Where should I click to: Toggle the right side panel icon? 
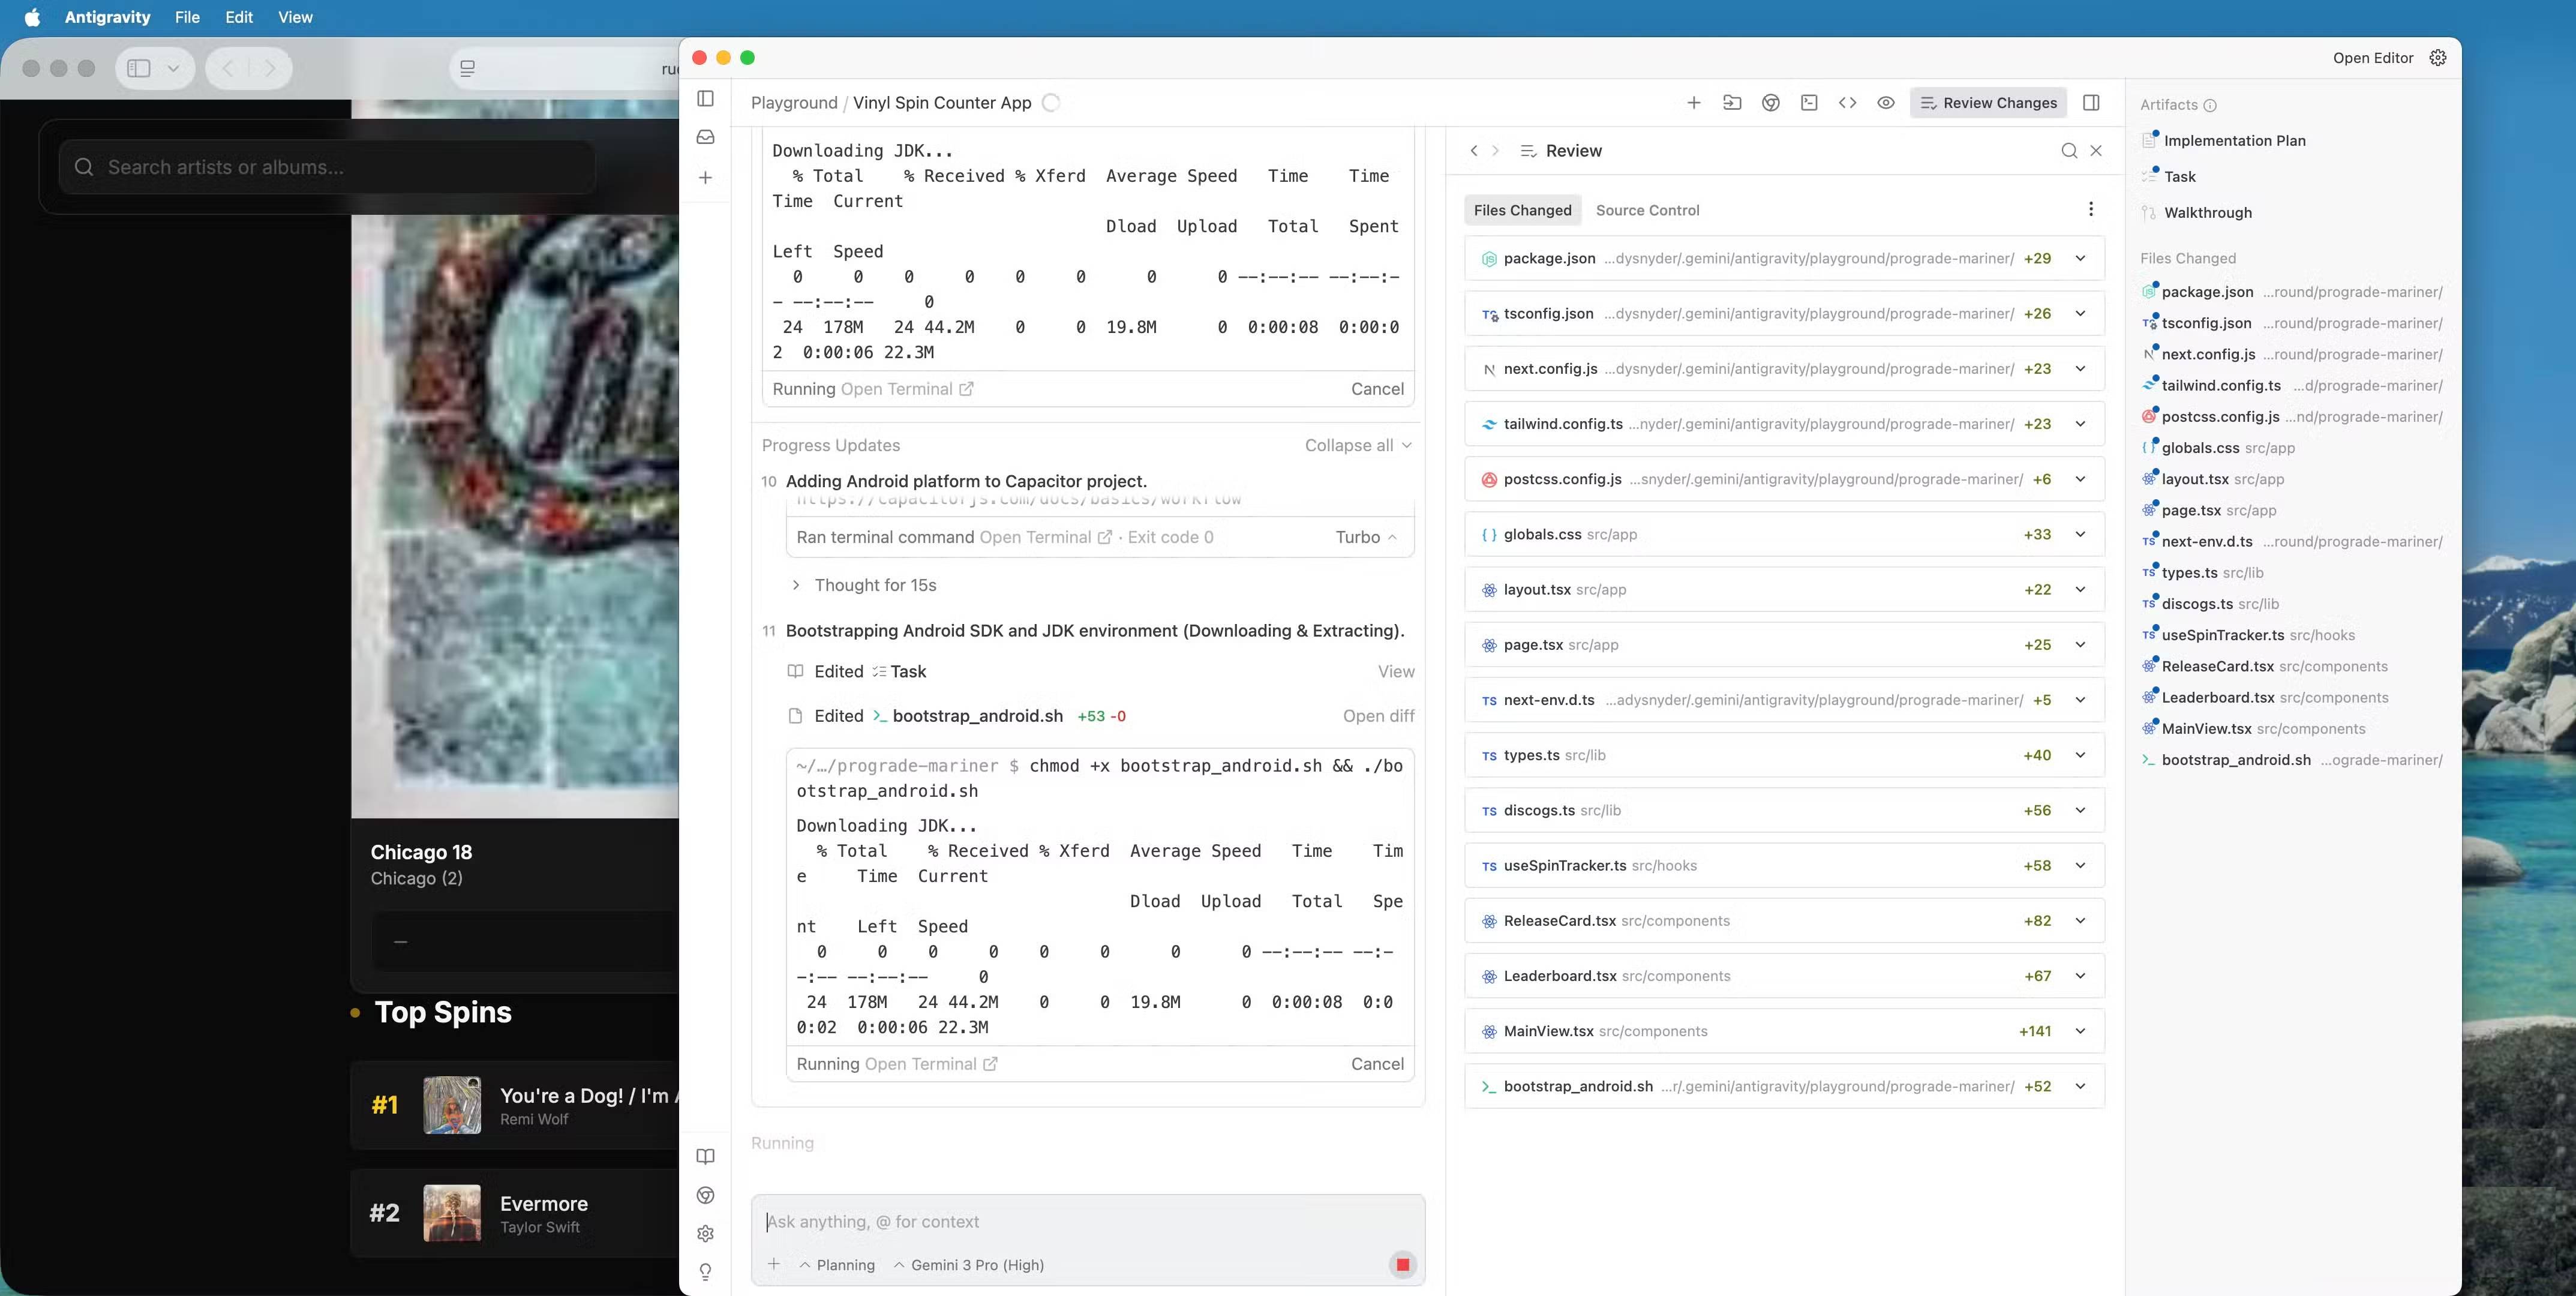(2091, 103)
